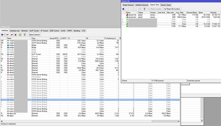Click the green queue icon in the 17.1 Mbps row
221x126 pixels.
[127, 26]
